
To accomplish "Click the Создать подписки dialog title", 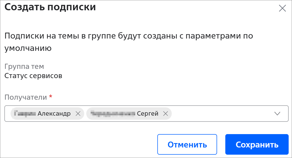I will click(x=50, y=7).
